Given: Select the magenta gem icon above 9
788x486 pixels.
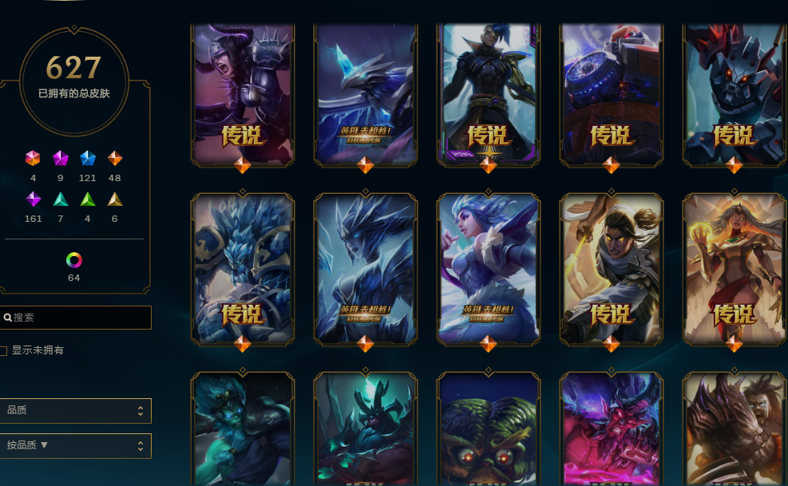Looking at the screenshot, I should tap(61, 158).
